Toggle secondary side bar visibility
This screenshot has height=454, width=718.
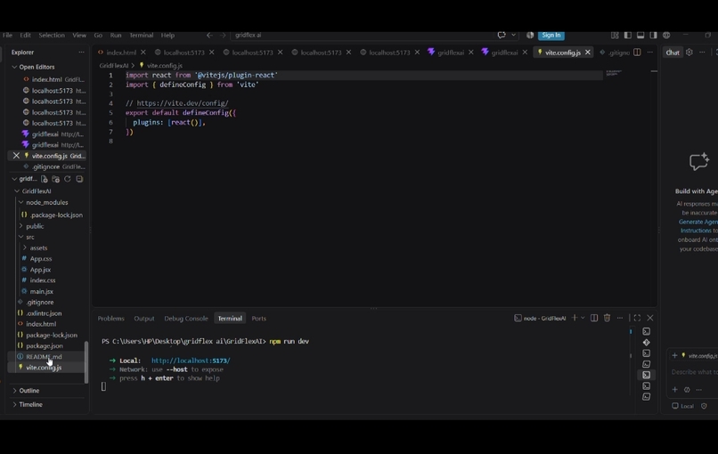[x=654, y=36]
